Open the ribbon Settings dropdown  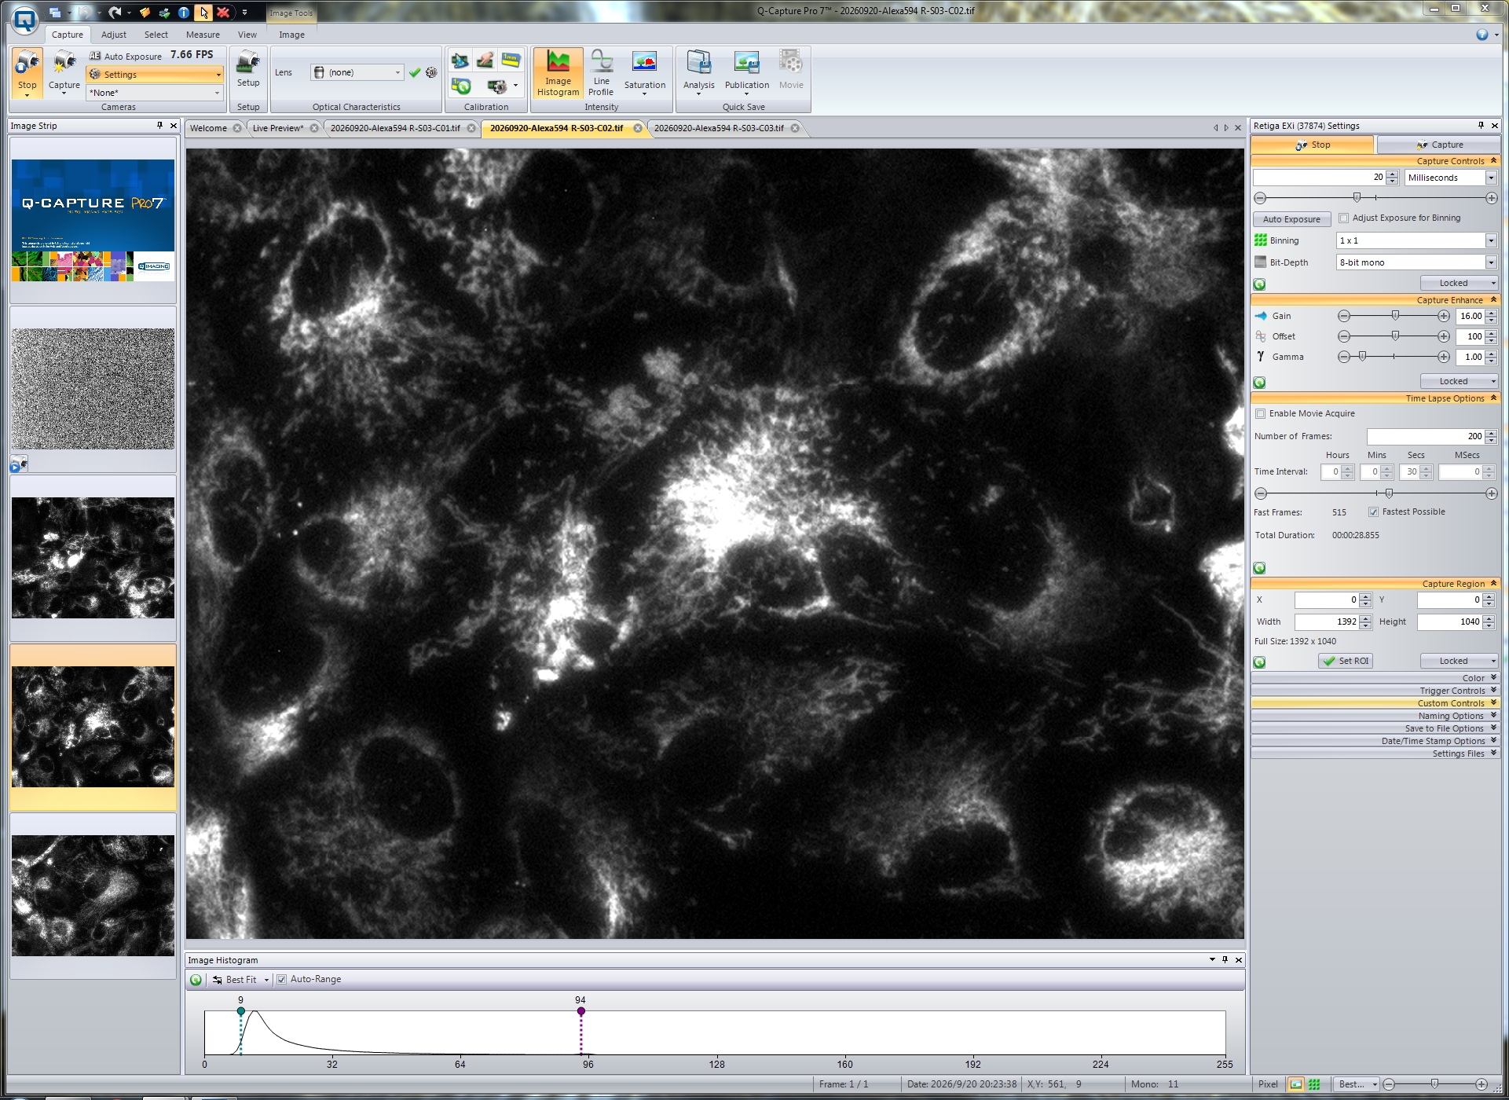pos(155,75)
